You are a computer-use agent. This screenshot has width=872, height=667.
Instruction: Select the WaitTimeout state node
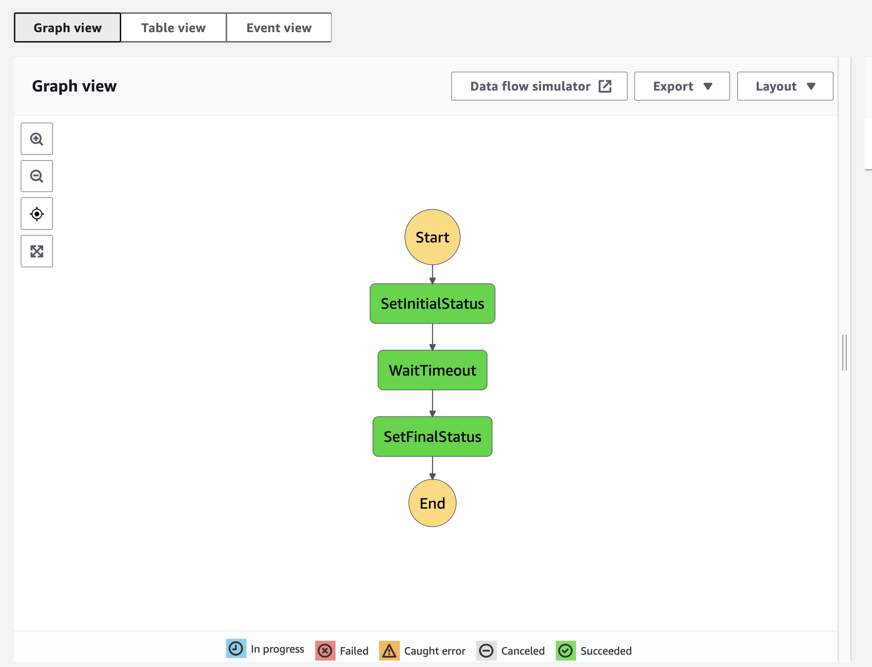(x=432, y=370)
